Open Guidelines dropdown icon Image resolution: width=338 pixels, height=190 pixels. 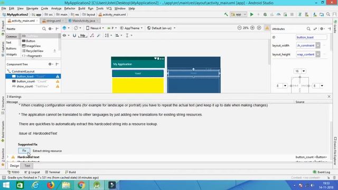click(129, 35)
